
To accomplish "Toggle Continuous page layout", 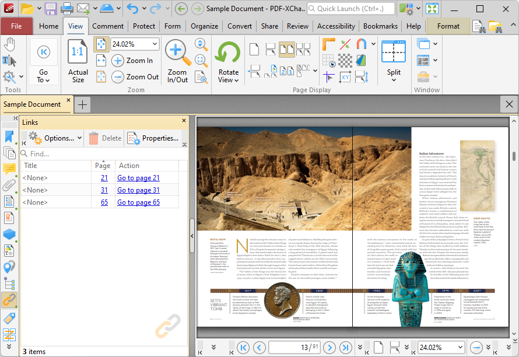I will click(x=271, y=50).
